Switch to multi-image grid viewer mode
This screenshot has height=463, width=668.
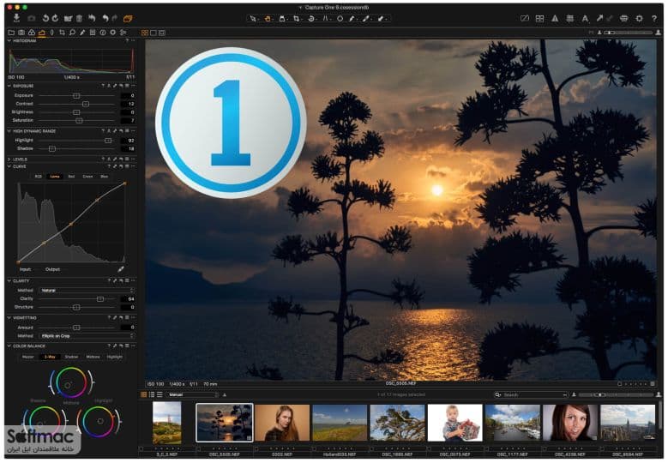click(x=145, y=33)
